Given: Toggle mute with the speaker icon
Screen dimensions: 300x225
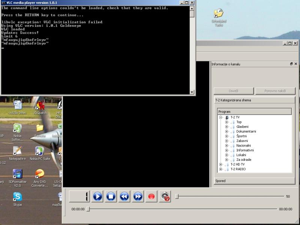Looking at the screenshot, I should [x=165, y=196].
